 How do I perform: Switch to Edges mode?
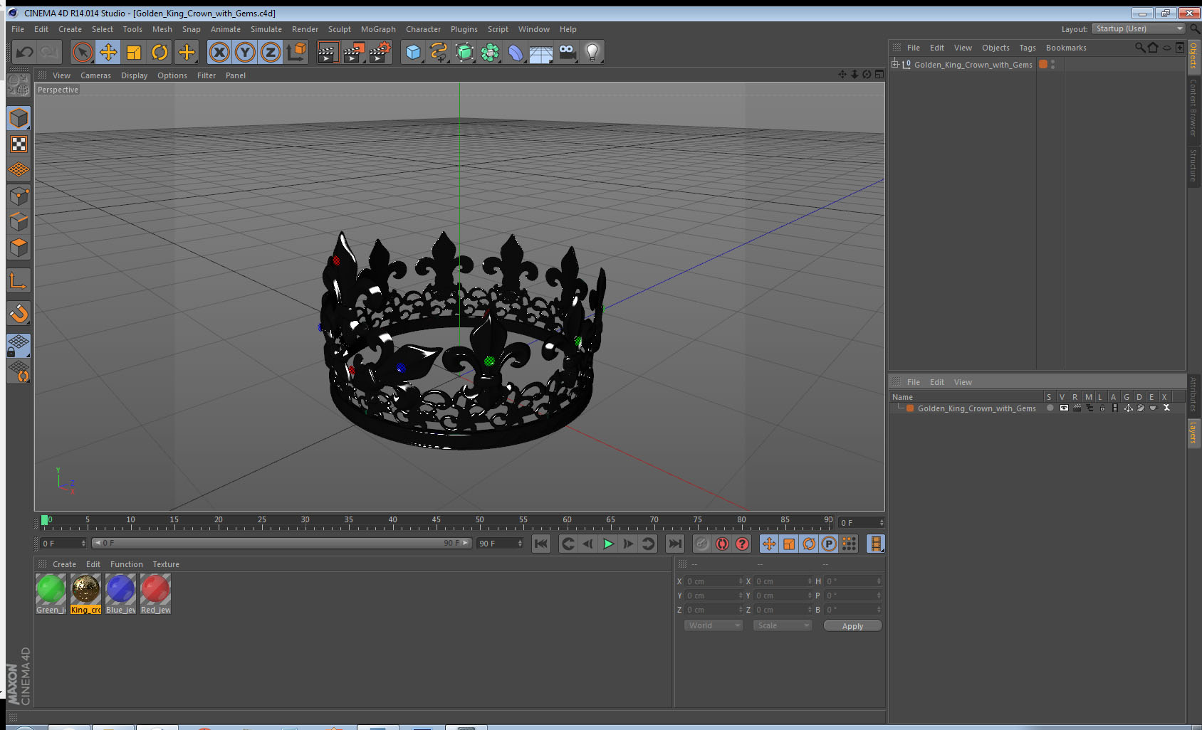pos(19,222)
